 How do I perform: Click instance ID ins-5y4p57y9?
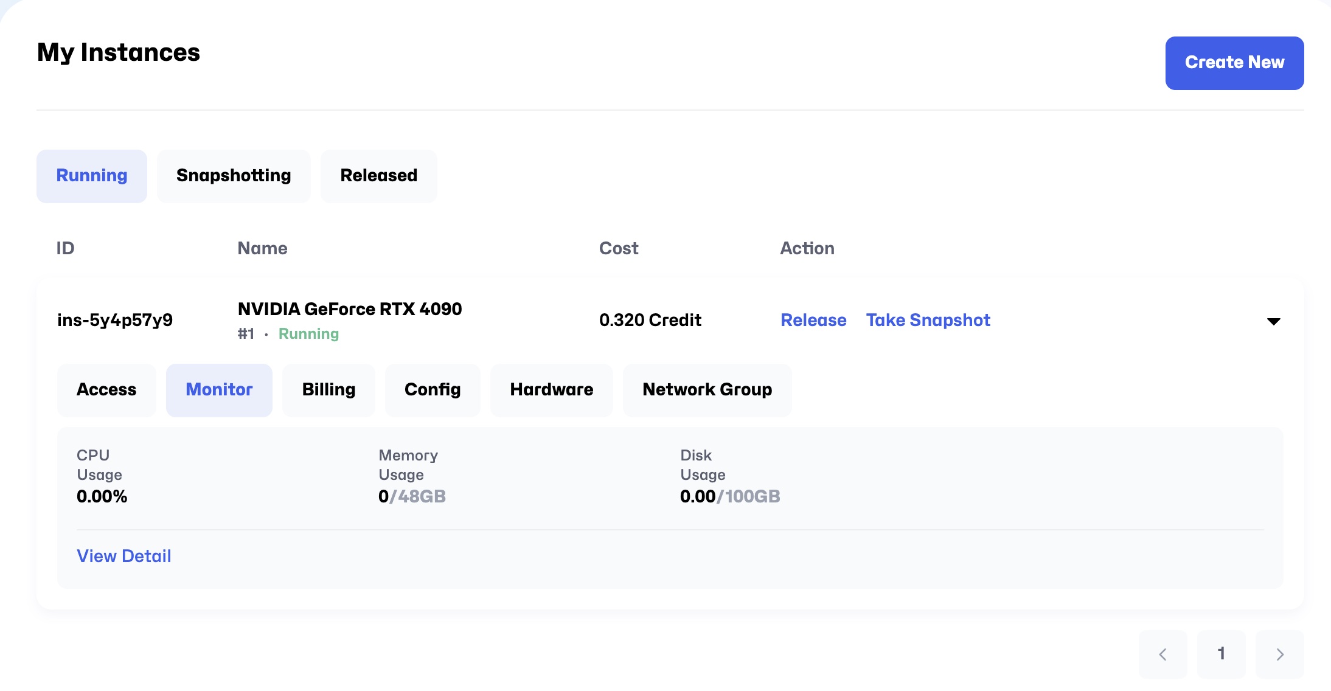[x=115, y=321]
